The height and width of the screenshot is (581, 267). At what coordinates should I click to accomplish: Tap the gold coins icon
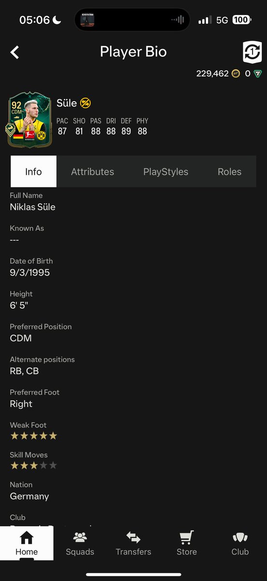(236, 74)
